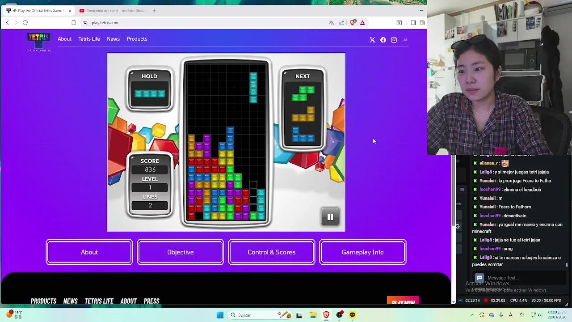The height and width of the screenshot is (322, 572).
Task: Click the green S-piece in NEXT
Action: point(303,94)
